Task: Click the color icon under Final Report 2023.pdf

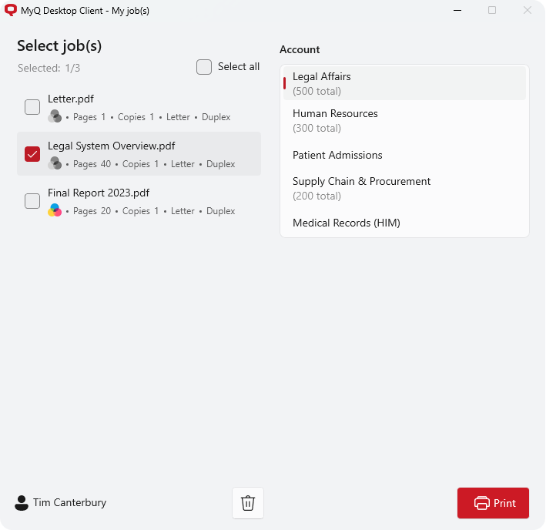Action: click(55, 210)
